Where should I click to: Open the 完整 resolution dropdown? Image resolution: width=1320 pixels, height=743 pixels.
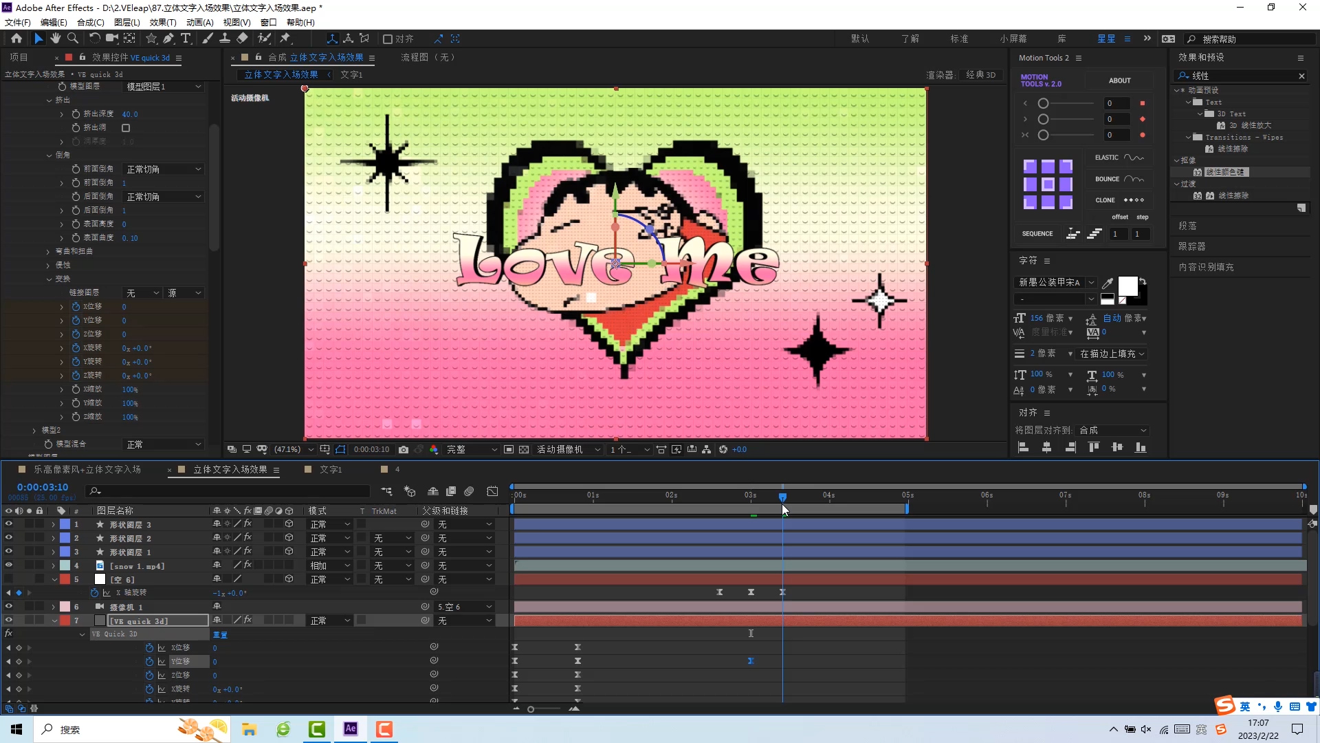472,450
